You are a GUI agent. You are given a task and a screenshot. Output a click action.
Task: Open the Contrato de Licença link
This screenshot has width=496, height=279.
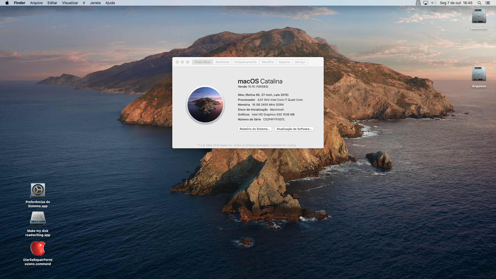point(283,145)
